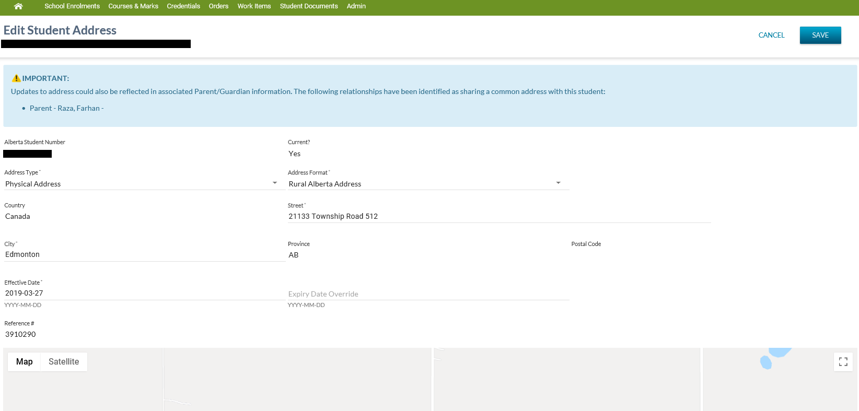The height and width of the screenshot is (411, 859).
Task: Select Work Items in navigation bar
Action: click(254, 6)
